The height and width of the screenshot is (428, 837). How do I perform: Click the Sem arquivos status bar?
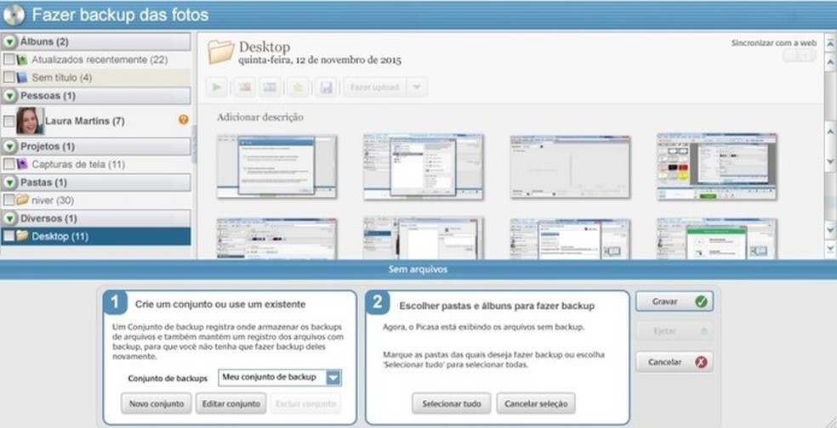pos(418,269)
